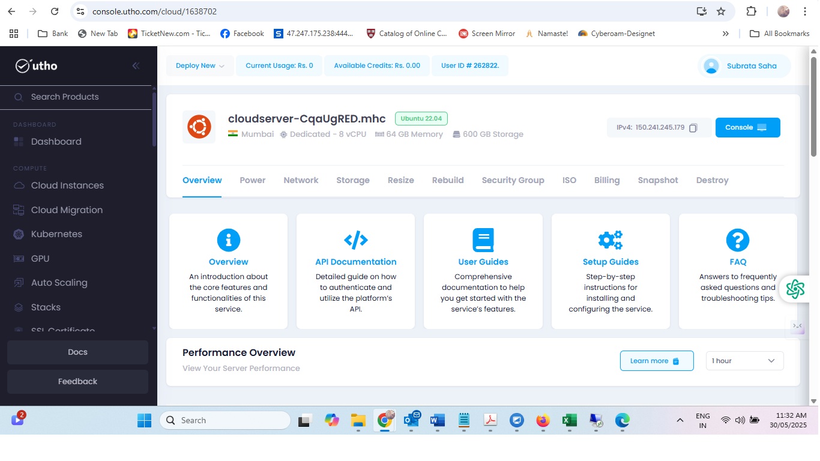Viewport: 820px width, 461px height.
Task: Click the Learn more button
Action: click(x=656, y=361)
